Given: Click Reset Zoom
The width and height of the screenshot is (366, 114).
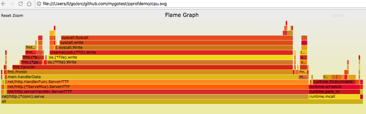Looking at the screenshot, I should coord(12,16).
